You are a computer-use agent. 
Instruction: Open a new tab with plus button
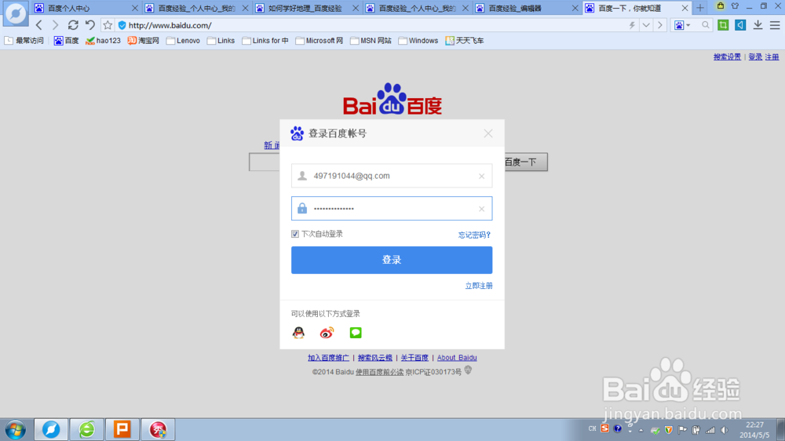[700, 8]
